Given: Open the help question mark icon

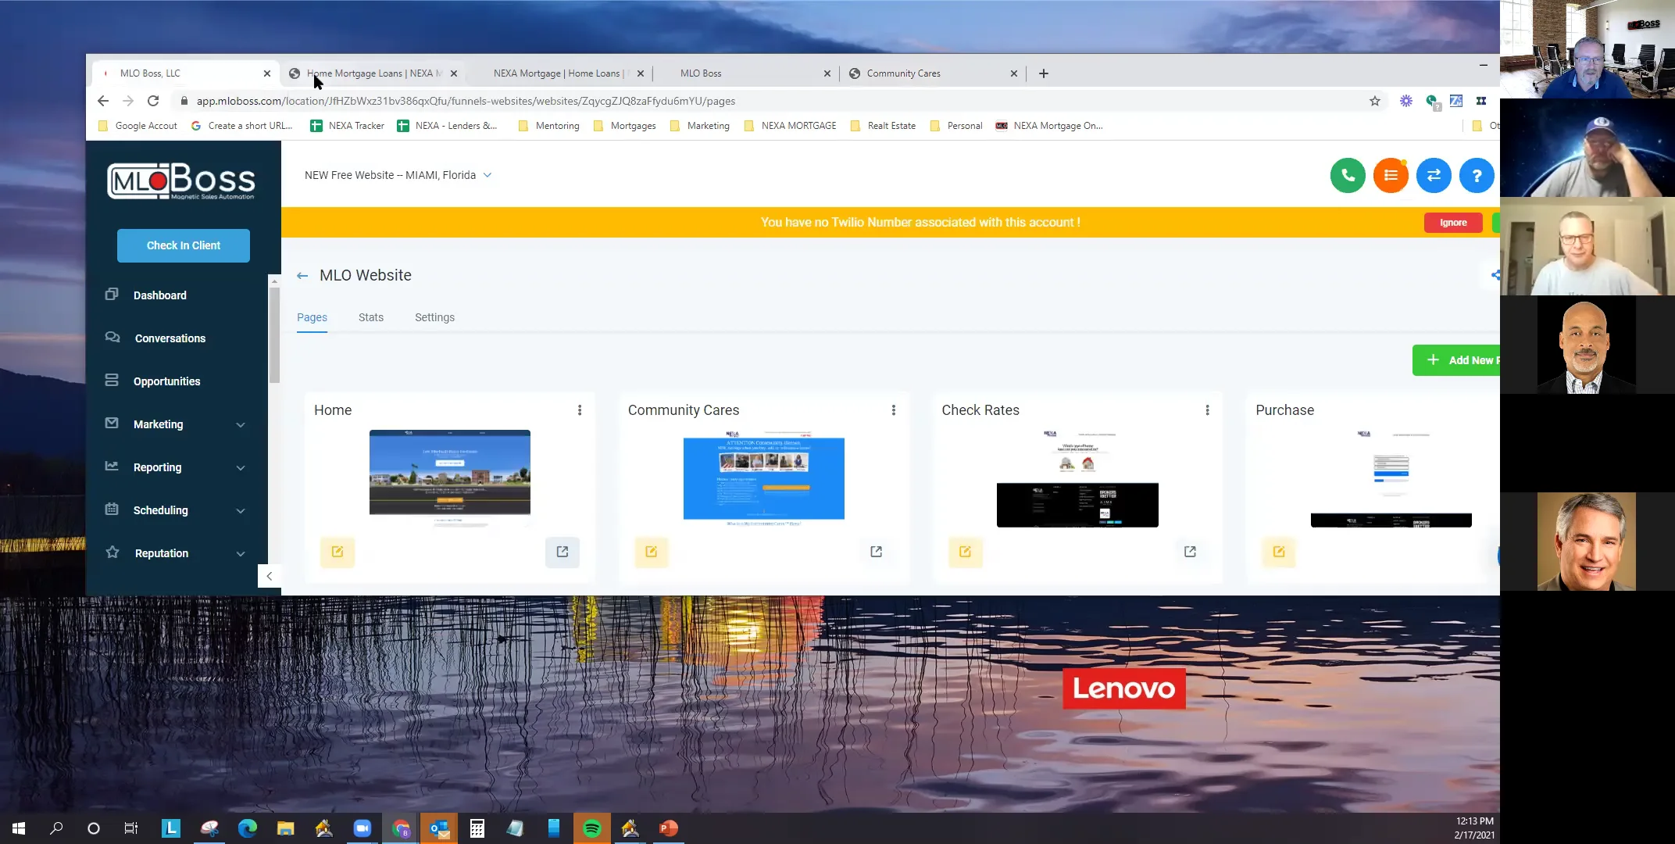Looking at the screenshot, I should coord(1477,175).
